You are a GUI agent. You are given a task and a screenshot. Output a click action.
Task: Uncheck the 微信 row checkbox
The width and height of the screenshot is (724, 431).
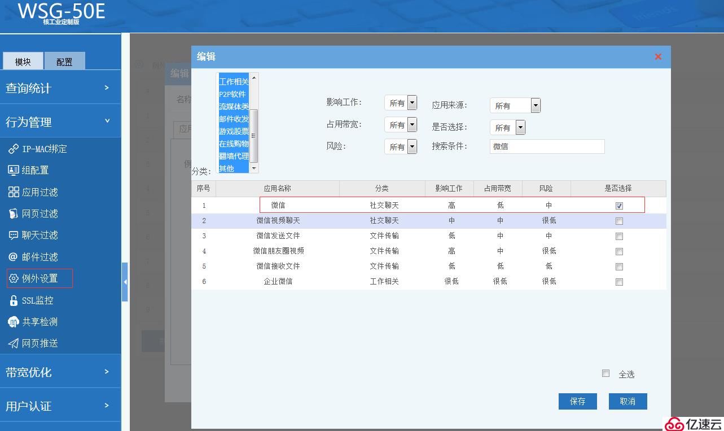[x=619, y=206]
